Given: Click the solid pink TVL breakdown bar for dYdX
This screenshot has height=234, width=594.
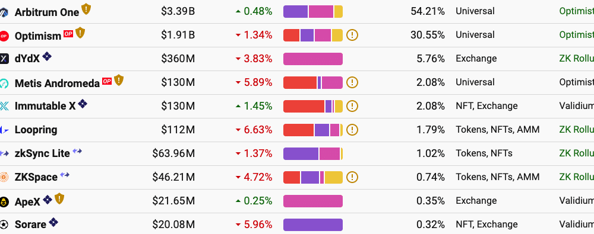Looking at the screenshot, I should (x=313, y=59).
